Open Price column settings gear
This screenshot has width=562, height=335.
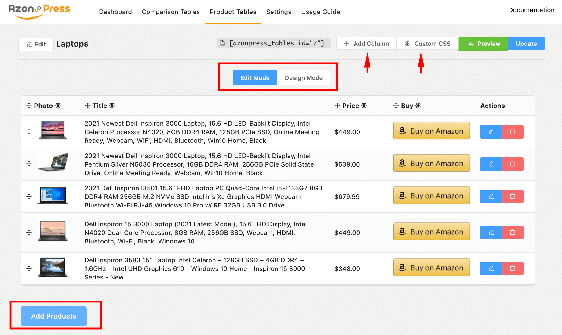click(364, 106)
